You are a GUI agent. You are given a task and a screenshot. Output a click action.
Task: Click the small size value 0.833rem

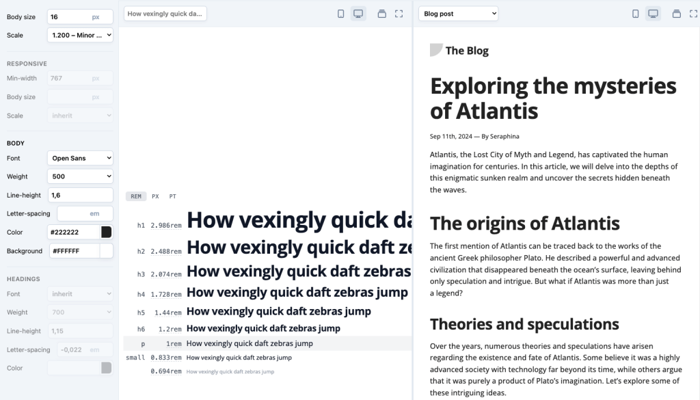point(166,358)
